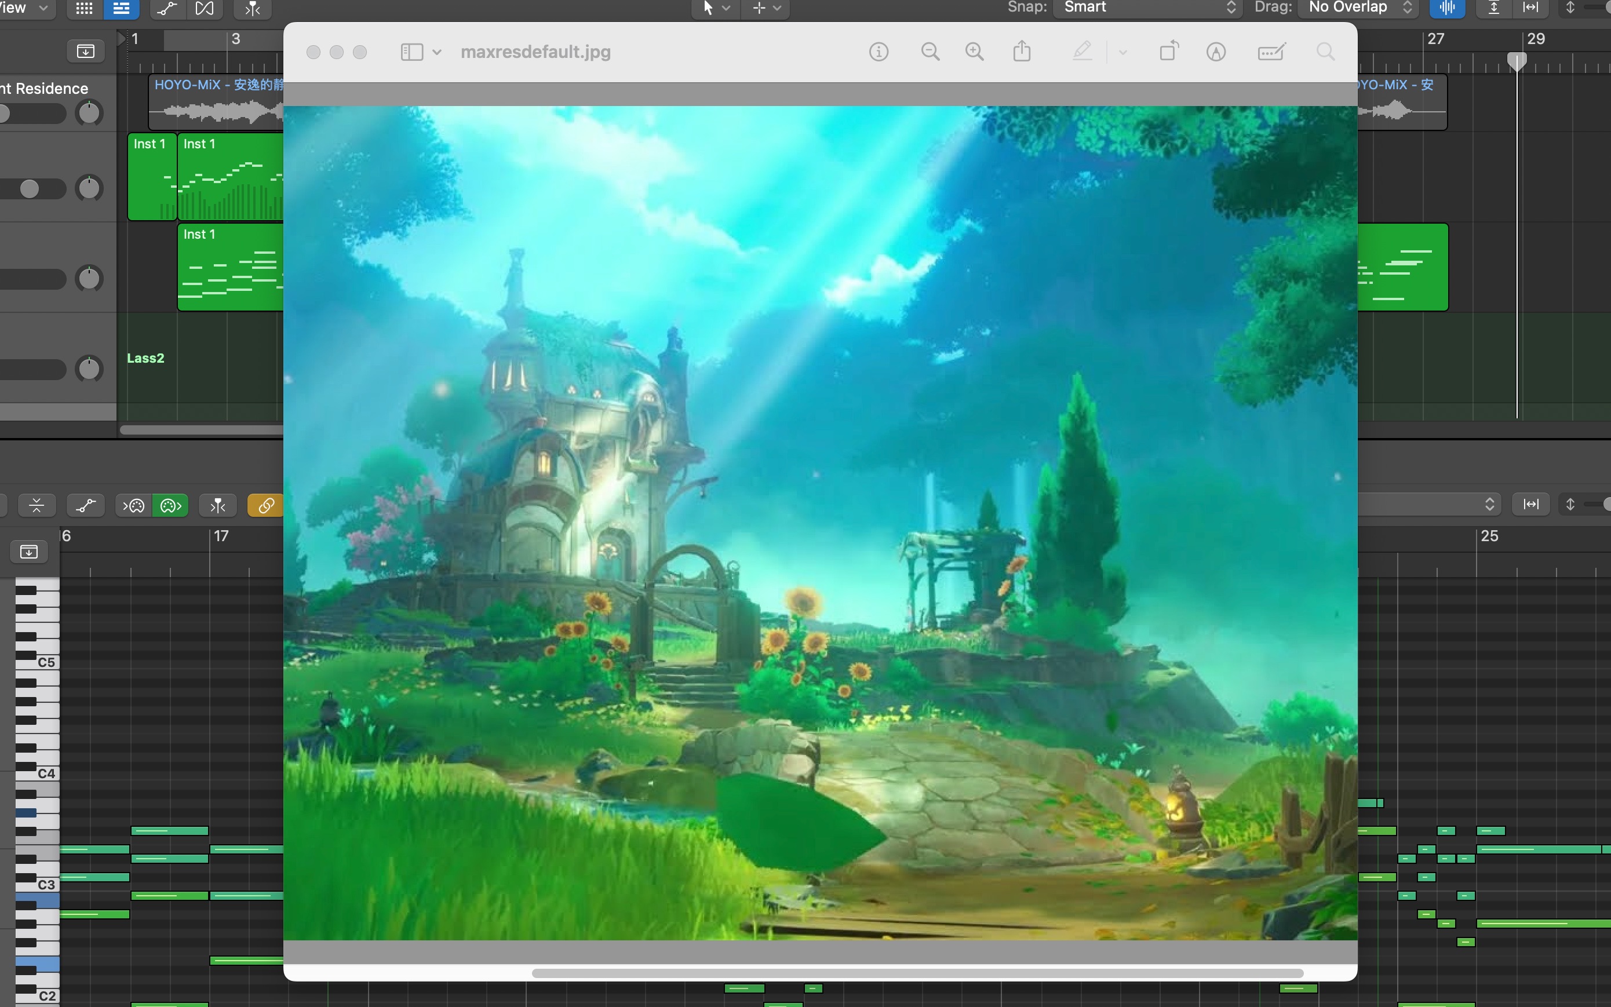Share the maxresdefault.jpg image
The height and width of the screenshot is (1007, 1611).
point(1022,52)
